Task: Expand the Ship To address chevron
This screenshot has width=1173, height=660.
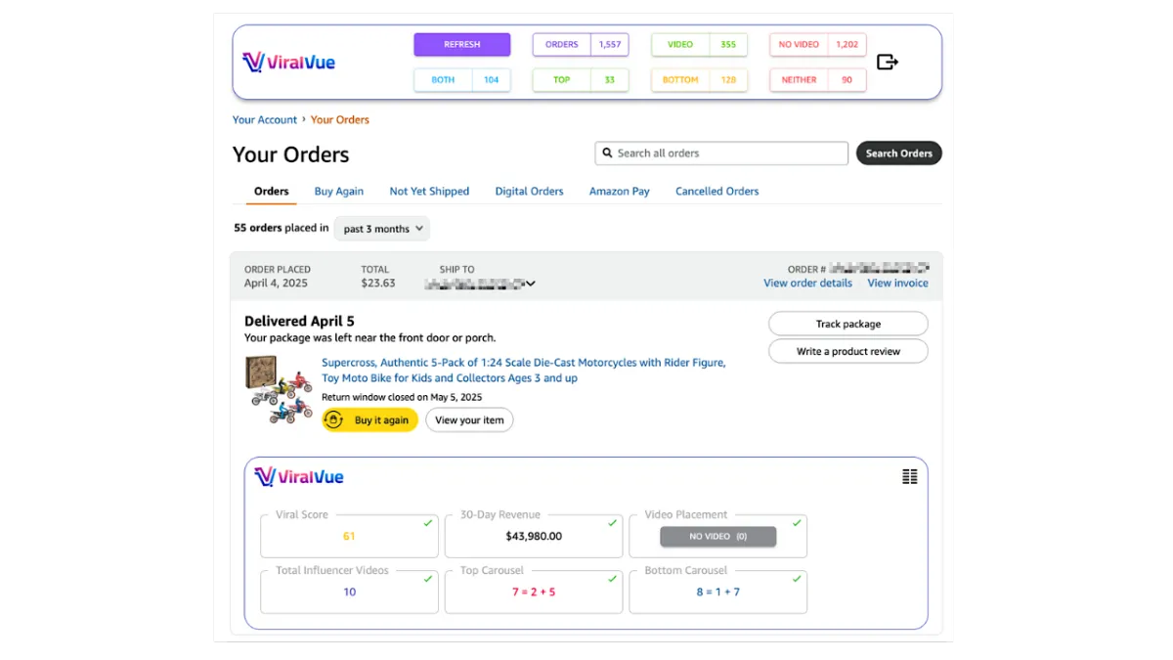Action: 531,285
